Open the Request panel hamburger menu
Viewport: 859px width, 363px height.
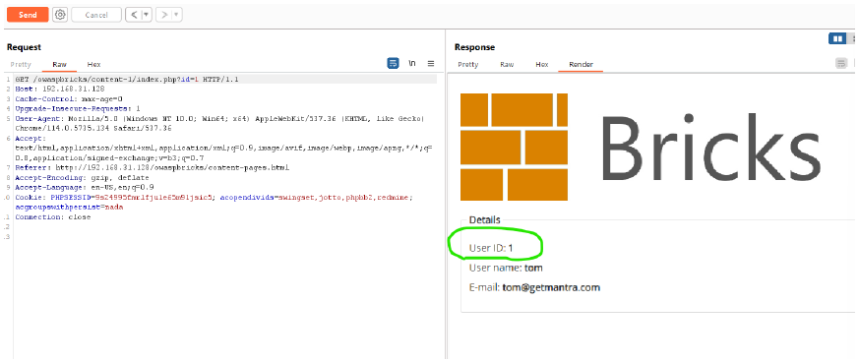[x=431, y=64]
